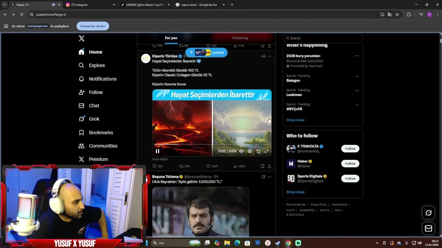Open Grok in X sidebar
The image size is (442, 248).
89,119
